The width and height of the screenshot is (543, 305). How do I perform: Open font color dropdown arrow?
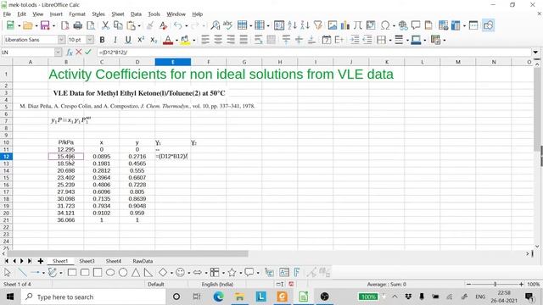[176, 40]
